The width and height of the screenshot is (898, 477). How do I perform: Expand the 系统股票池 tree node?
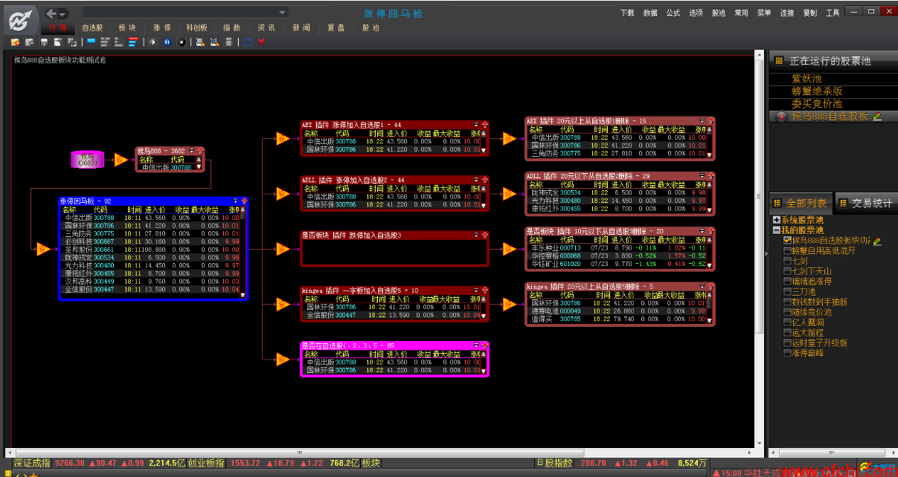[x=777, y=220]
